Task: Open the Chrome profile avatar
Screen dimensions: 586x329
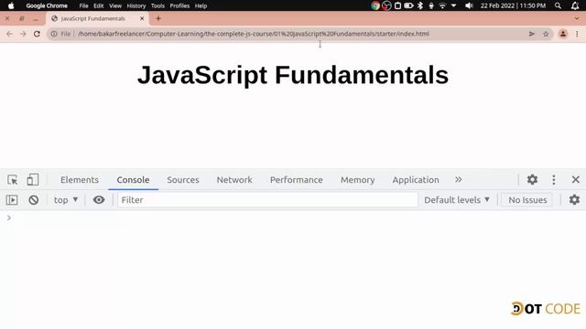Action: pyautogui.click(x=563, y=34)
